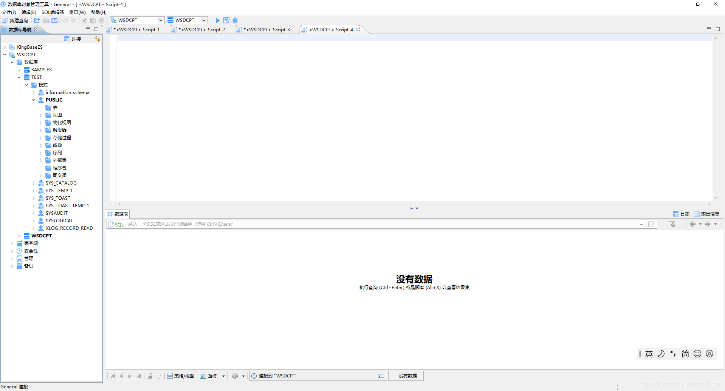Expand the information_schema node
Viewport: 725px width, 391px height.
34,92
